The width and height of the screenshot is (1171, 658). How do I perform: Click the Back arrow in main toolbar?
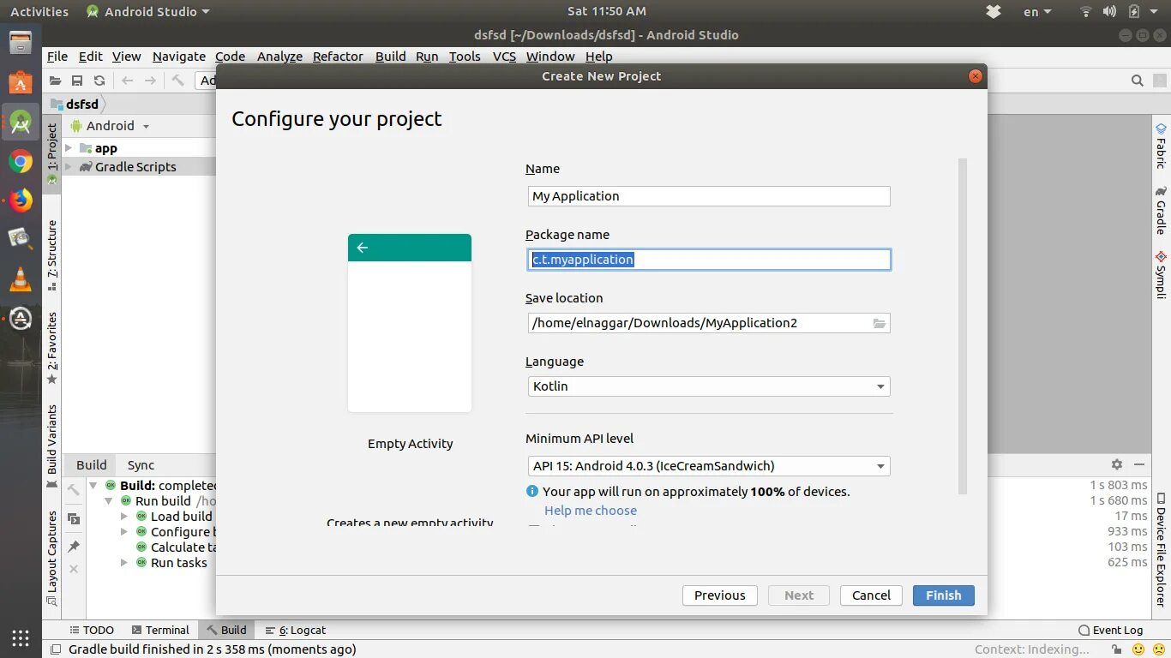pos(128,81)
